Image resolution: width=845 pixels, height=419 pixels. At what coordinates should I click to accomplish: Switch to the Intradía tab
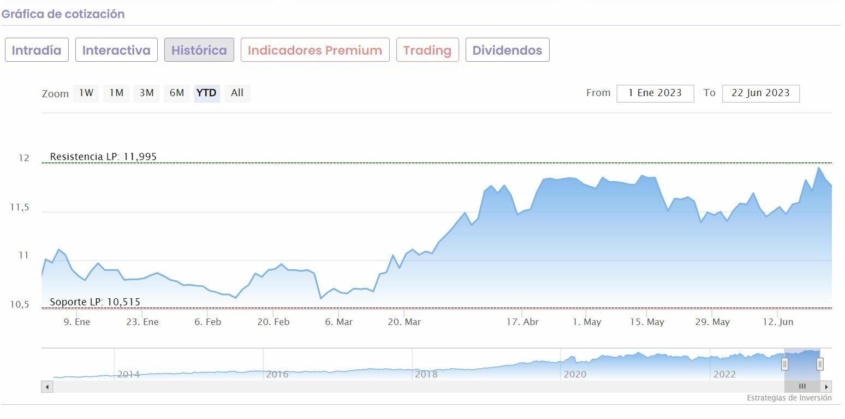click(x=37, y=50)
